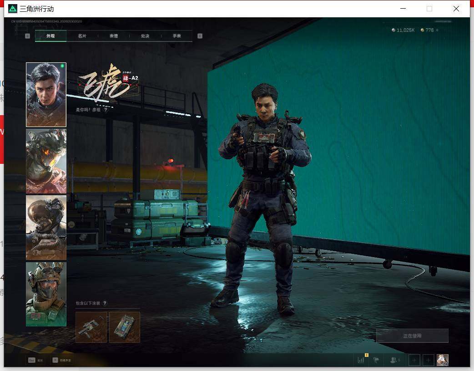Screen dimensions: 474x371
Task: Go to the 手表 watch tab
Action: pos(177,36)
